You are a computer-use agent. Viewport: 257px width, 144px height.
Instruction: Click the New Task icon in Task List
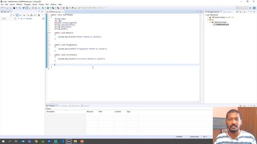pyautogui.click(x=11, y=15)
